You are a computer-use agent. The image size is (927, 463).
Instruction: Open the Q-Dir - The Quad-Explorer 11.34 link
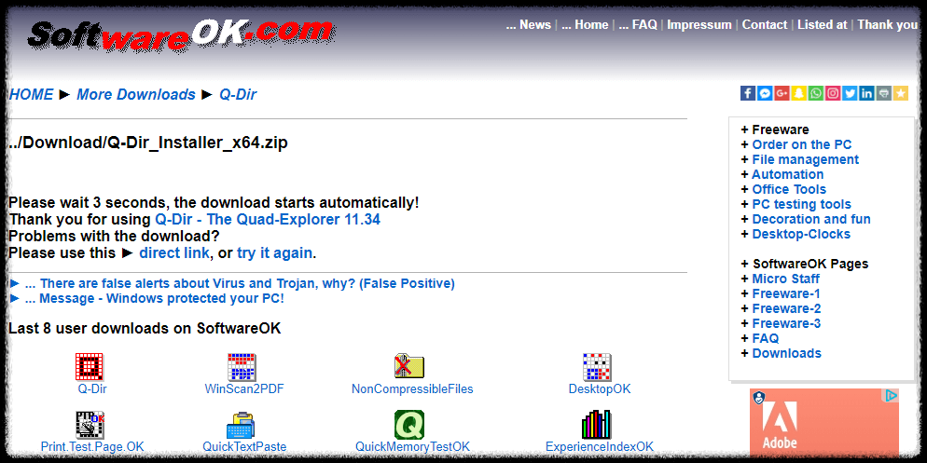pyautogui.click(x=268, y=220)
